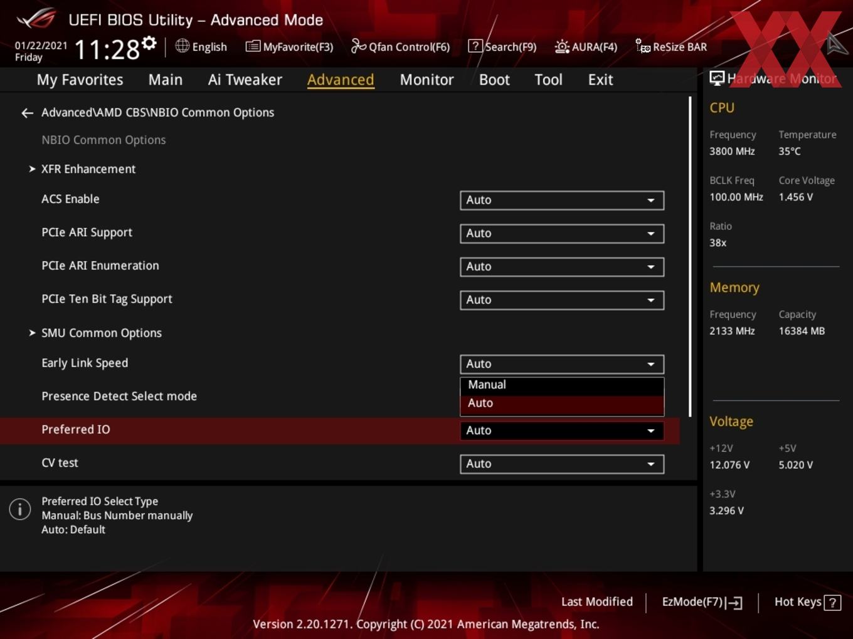Click the Qfan Control fan icon
The width and height of the screenshot is (853, 639).
[358, 46]
